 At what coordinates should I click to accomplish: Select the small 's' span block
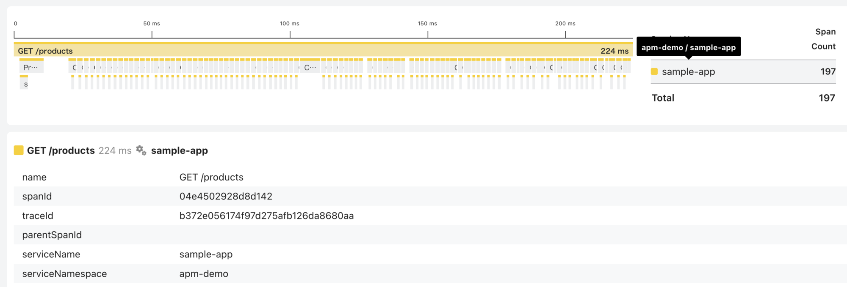(x=24, y=82)
